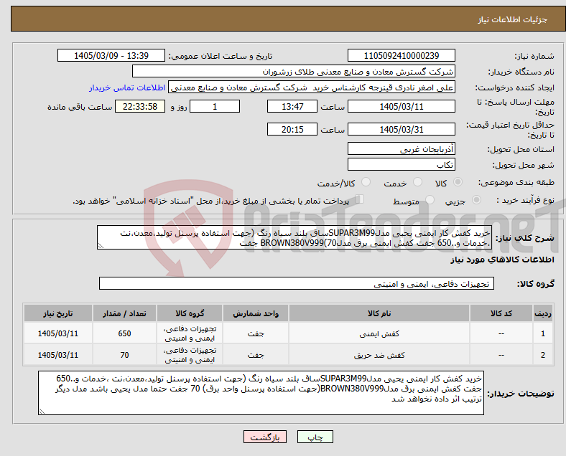
Task: Click the quantity cell 70
Action: (x=124, y=355)
